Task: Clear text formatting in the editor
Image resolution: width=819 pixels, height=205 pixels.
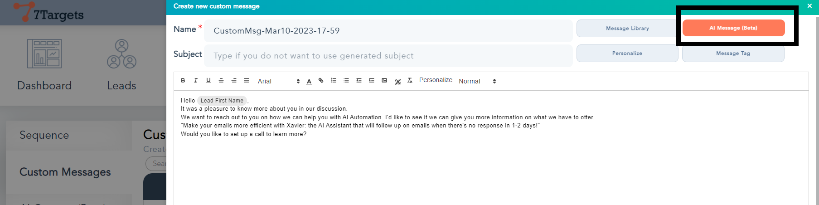Action: 410,80
